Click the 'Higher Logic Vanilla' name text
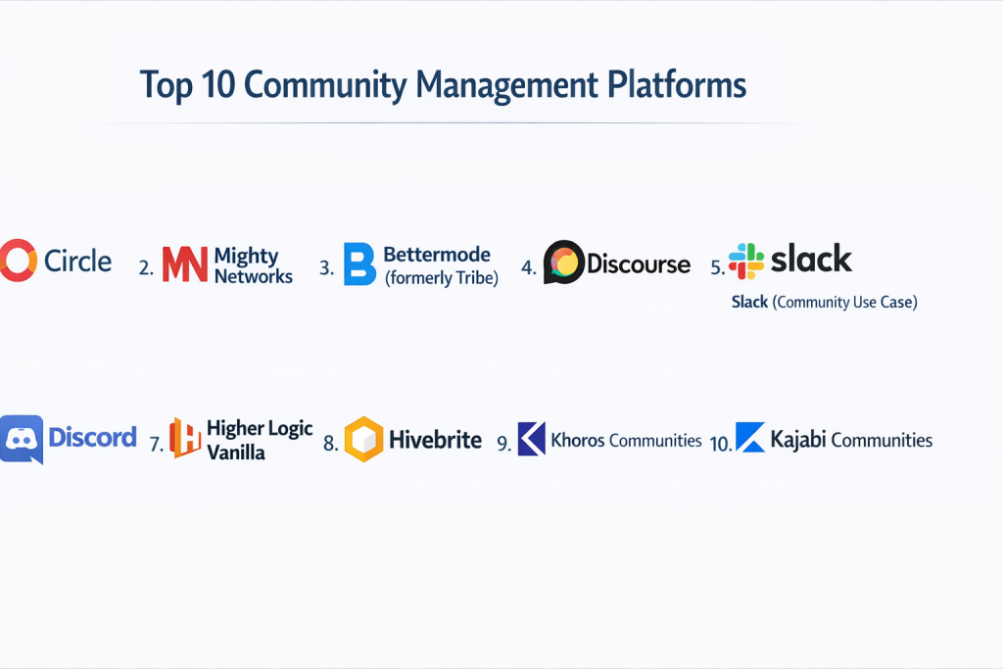The image size is (1003, 669). [260, 440]
